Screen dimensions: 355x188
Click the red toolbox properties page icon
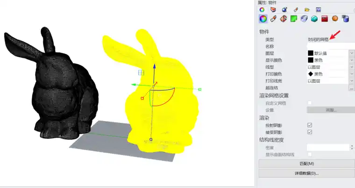[x=325, y=19]
